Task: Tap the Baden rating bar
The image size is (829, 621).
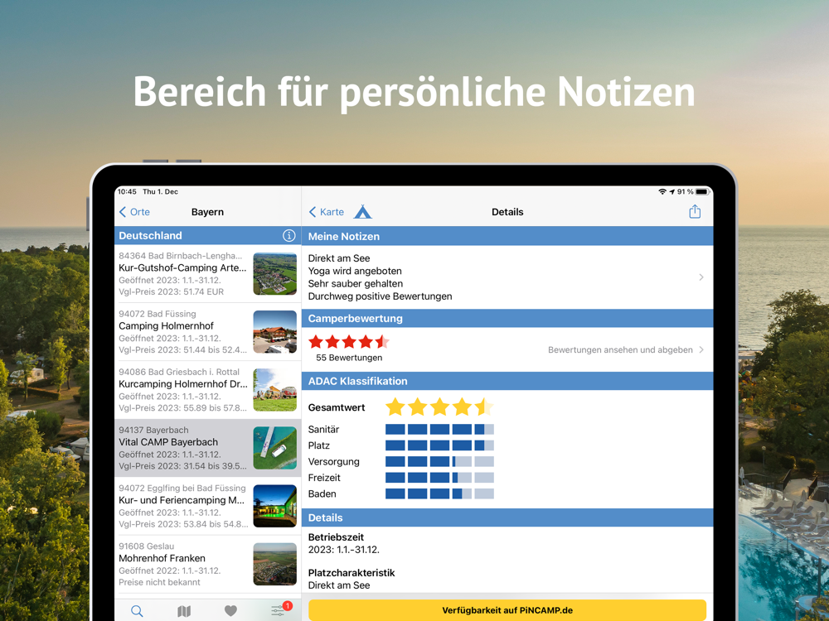Action: (439, 493)
